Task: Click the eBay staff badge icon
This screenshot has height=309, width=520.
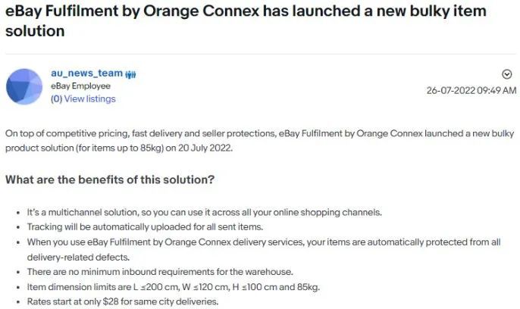Action: [130, 74]
